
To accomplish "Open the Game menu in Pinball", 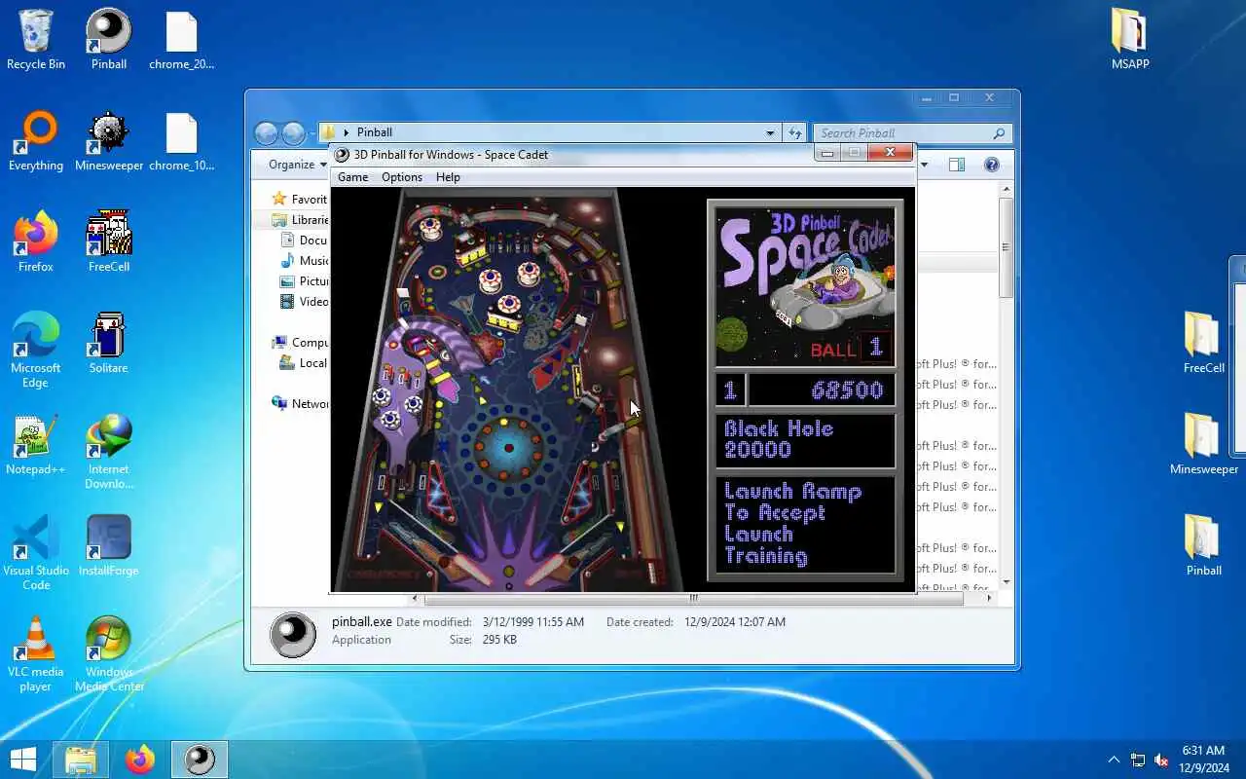I will 352,177.
